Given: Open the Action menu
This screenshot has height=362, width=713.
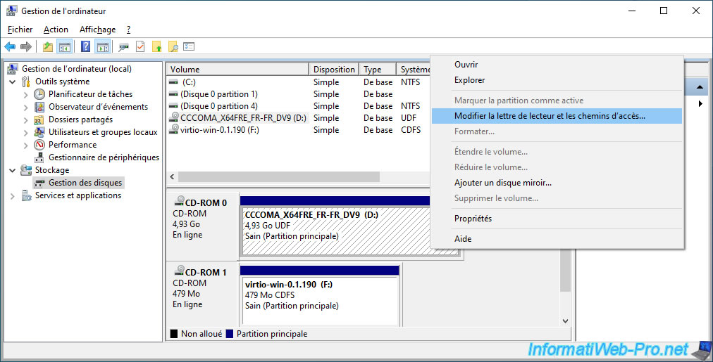Looking at the screenshot, I should point(56,30).
